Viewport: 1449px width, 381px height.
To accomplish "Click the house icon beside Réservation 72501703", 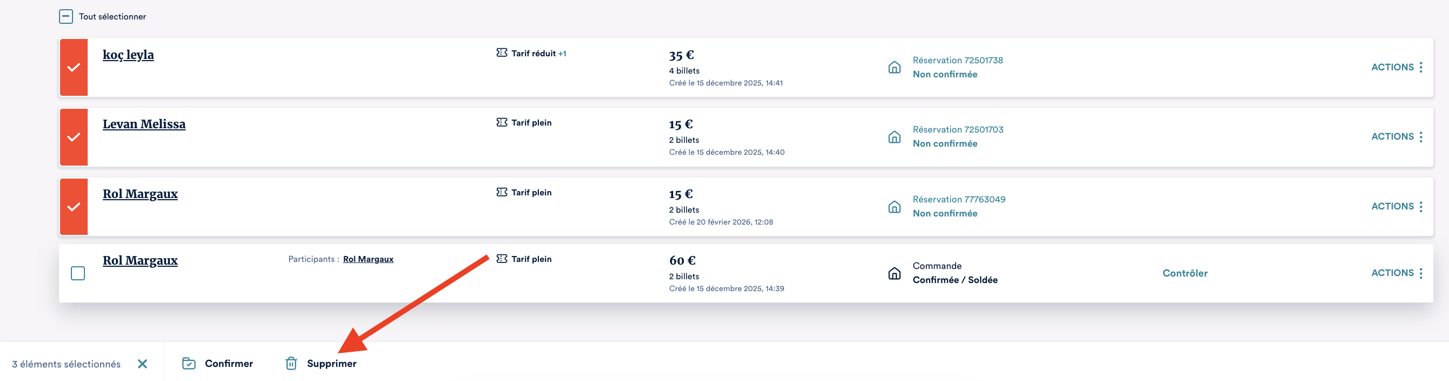I will [x=894, y=137].
